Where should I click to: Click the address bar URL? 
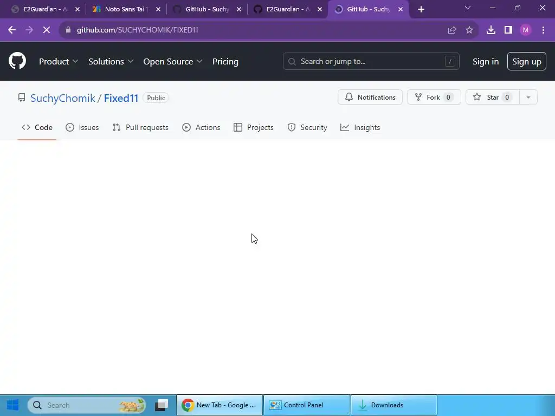pyautogui.click(x=137, y=30)
